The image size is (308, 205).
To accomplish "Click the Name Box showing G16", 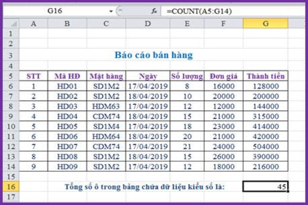I will [55, 11].
